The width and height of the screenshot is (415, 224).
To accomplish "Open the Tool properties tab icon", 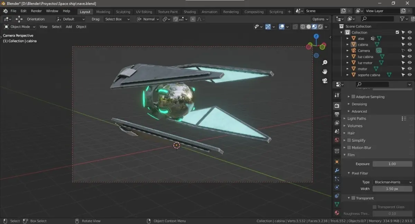I will [337, 95].
